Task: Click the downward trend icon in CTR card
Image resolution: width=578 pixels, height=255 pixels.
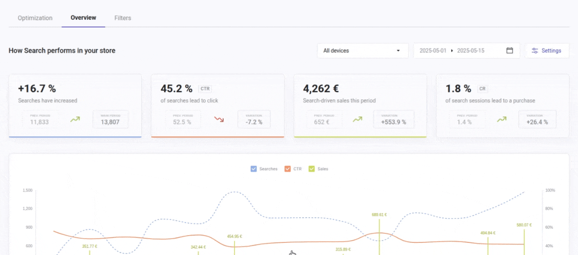Action: 219,120
